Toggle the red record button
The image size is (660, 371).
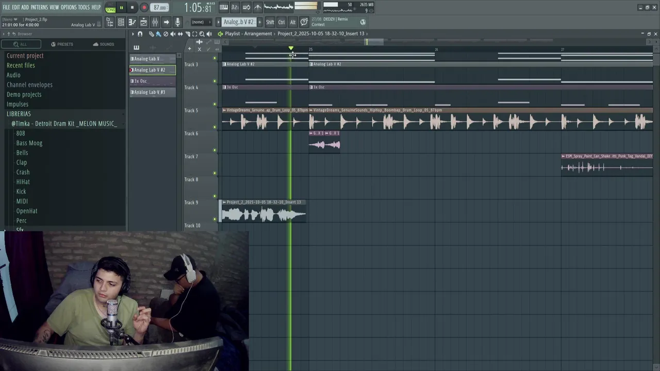click(x=144, y=8)
